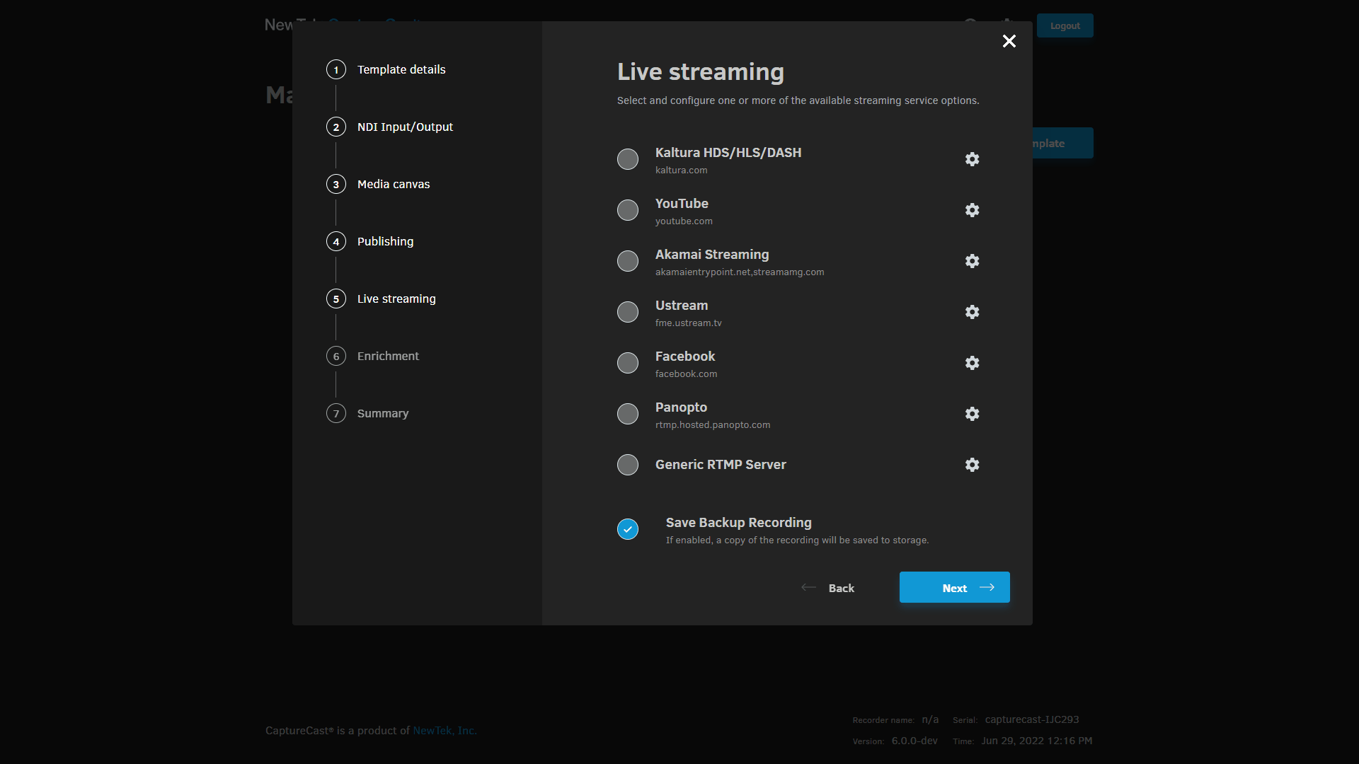Configure Akamai Streaming via gear icon
This screenshot has width=1359, height=764.
972,261
